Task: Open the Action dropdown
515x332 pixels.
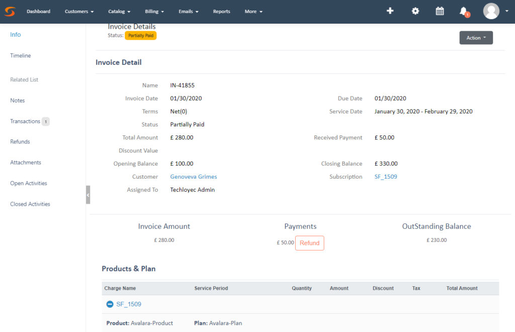Action: tap(475, 37)
